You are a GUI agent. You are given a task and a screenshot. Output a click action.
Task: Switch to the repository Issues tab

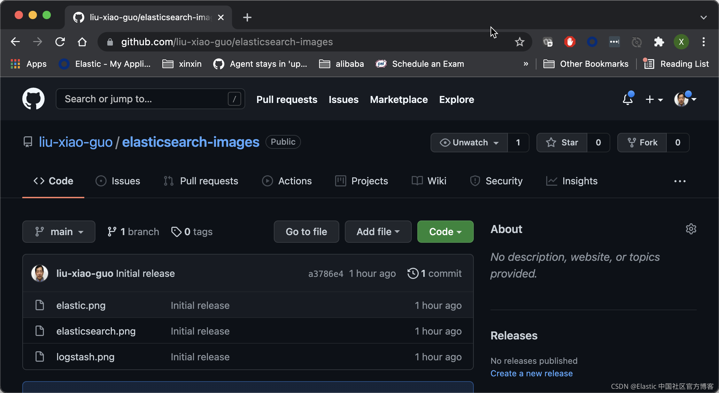[118, 181]
